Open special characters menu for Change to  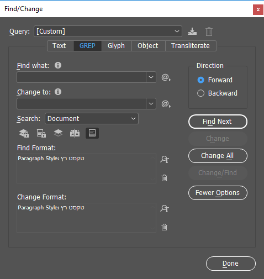[166, 104]
